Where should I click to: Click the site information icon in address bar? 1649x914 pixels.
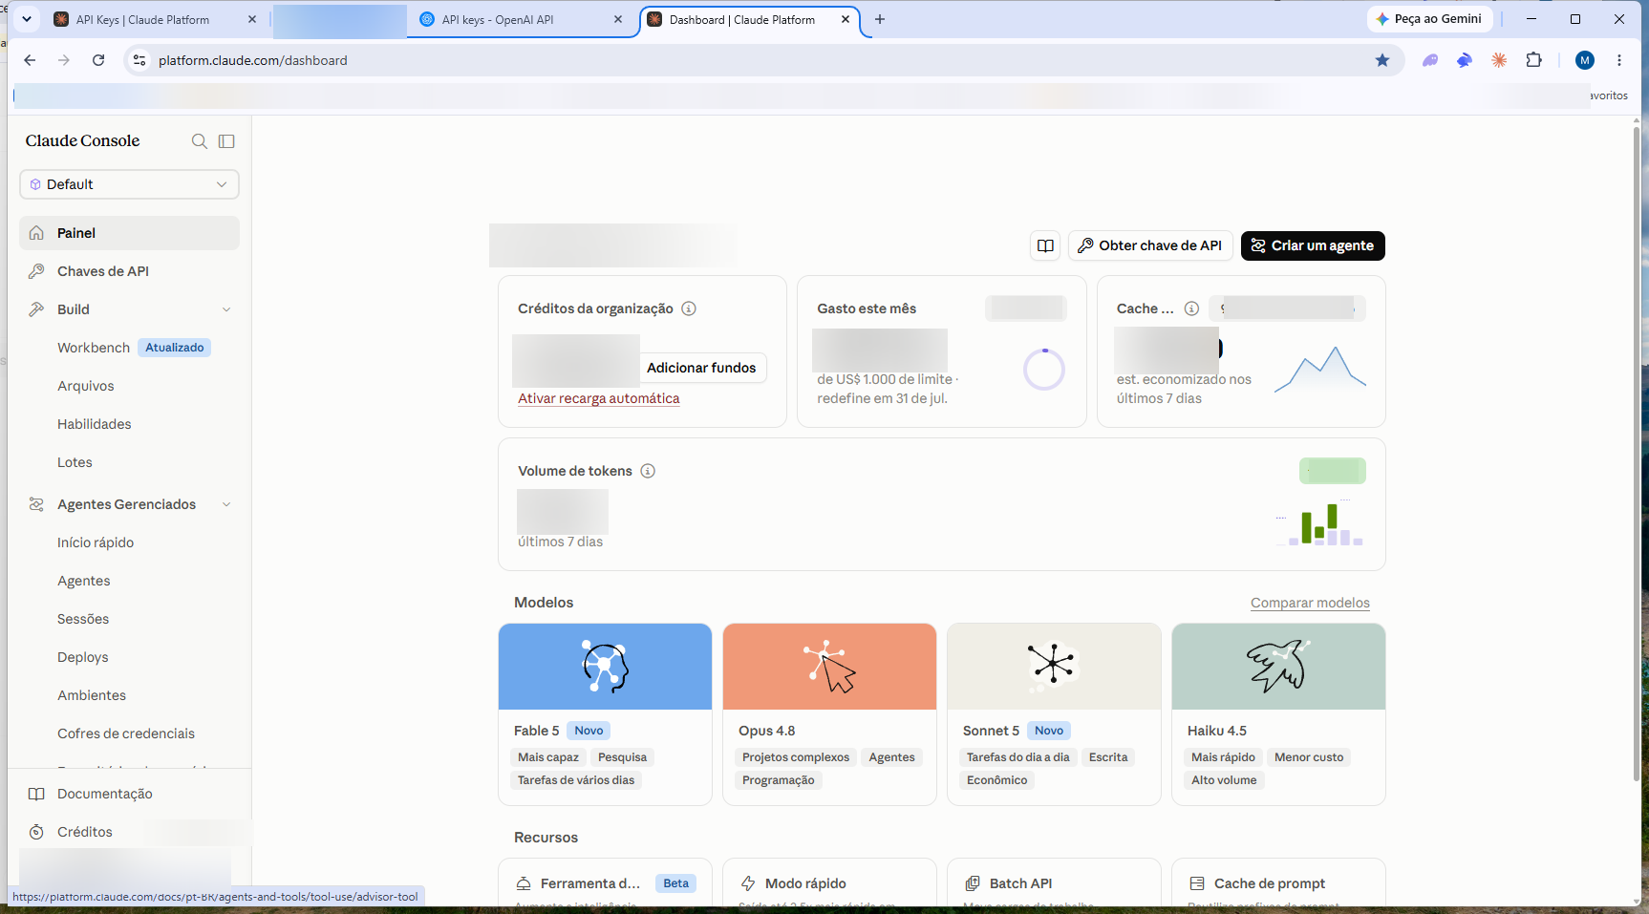click(139, 60)
